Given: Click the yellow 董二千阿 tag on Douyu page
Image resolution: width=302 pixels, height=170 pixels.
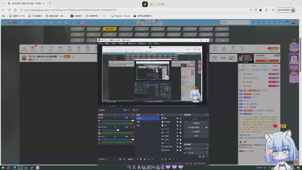Looking at the screenshot, I should [109, 29].
